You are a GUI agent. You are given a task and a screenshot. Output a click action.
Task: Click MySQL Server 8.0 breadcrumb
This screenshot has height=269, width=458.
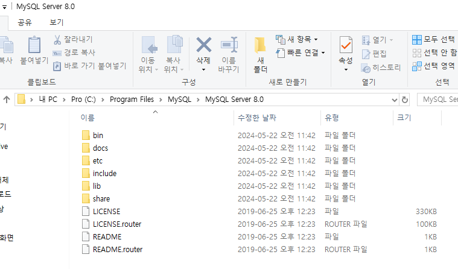click(x=234, y=100)
